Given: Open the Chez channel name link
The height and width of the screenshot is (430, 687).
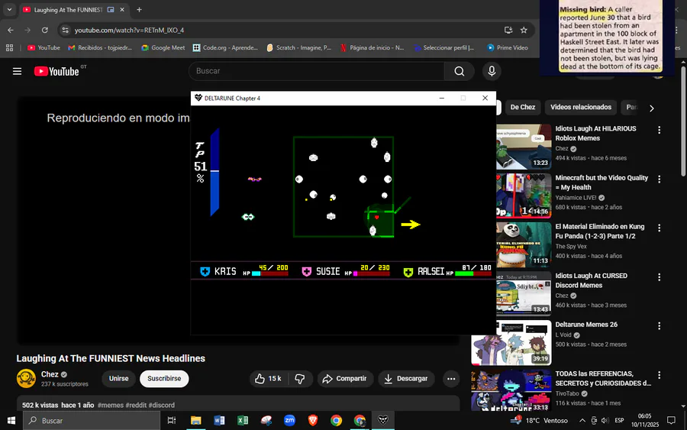Looking at the screenshot, I should pyautogui.click(x=50, y=374).
